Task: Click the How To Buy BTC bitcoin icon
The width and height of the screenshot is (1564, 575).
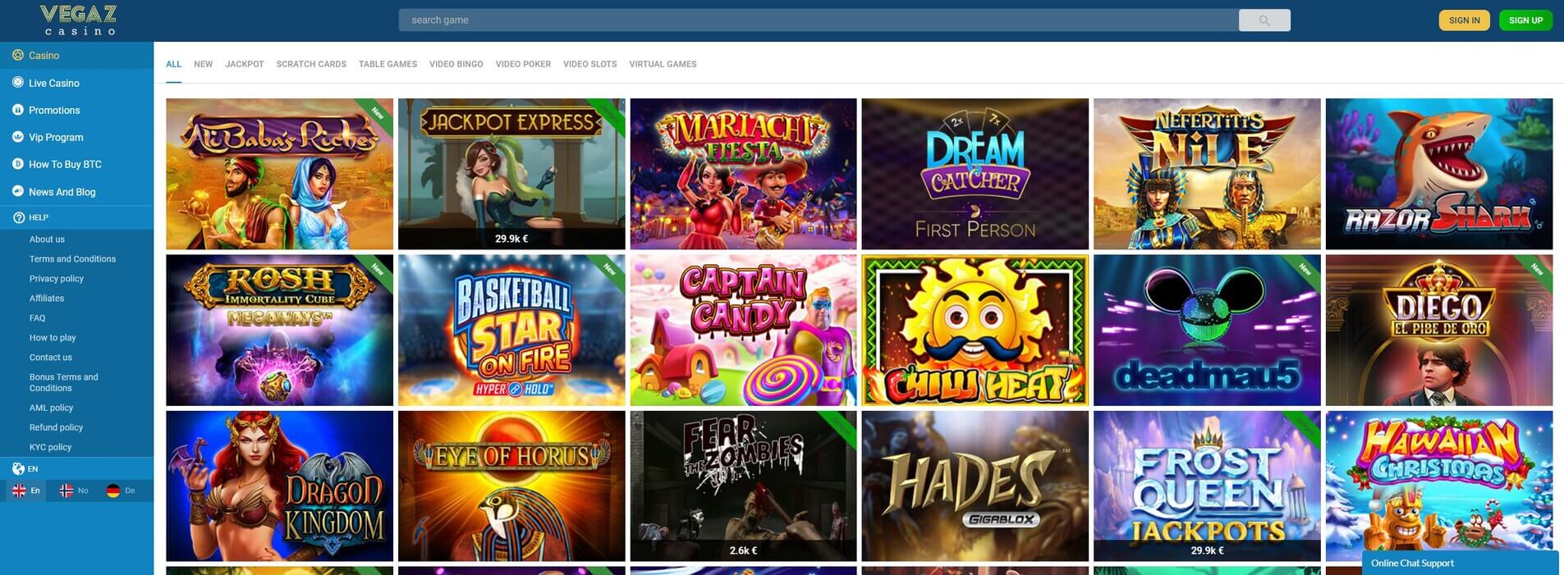Action: [18, 164]
